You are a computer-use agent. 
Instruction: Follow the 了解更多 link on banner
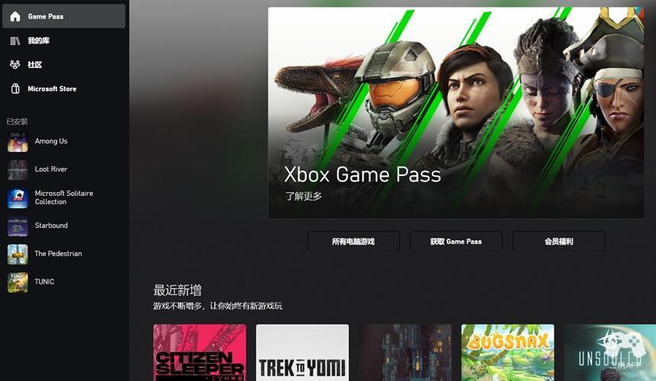[304, 196]
